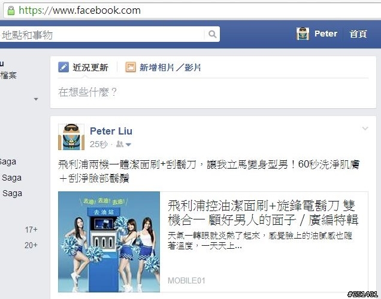Go to 首頁 in the top bar
This screenshot has height=299, width=381.
(358, 33)
